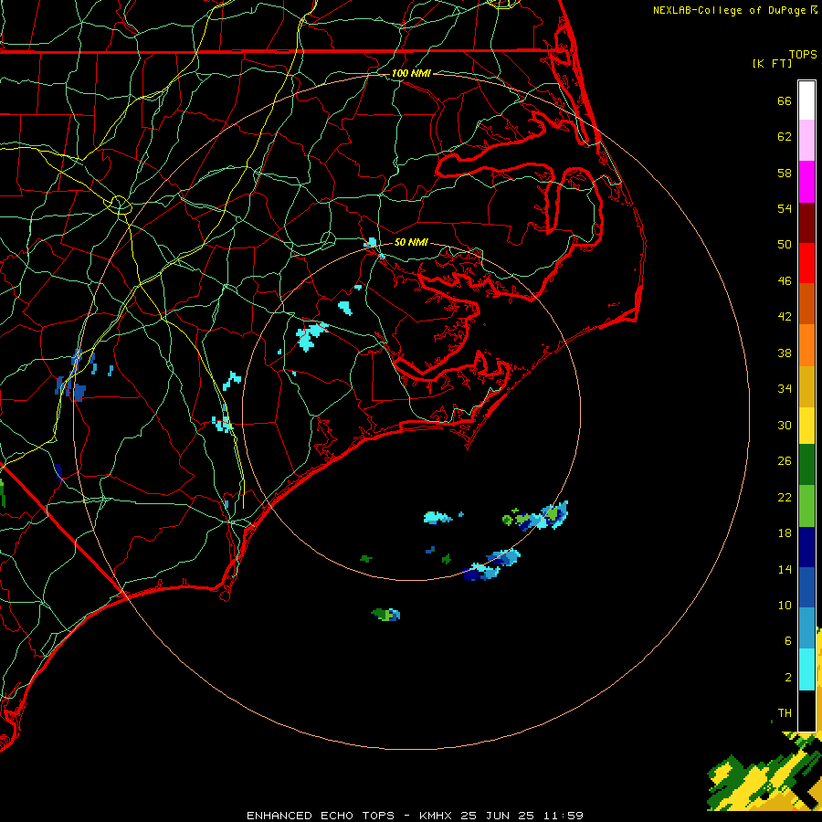Click the dark red (maroon) legend swatch
This screenshot has height=822, width=822.
pyautogui.click(x=806, y=222)
